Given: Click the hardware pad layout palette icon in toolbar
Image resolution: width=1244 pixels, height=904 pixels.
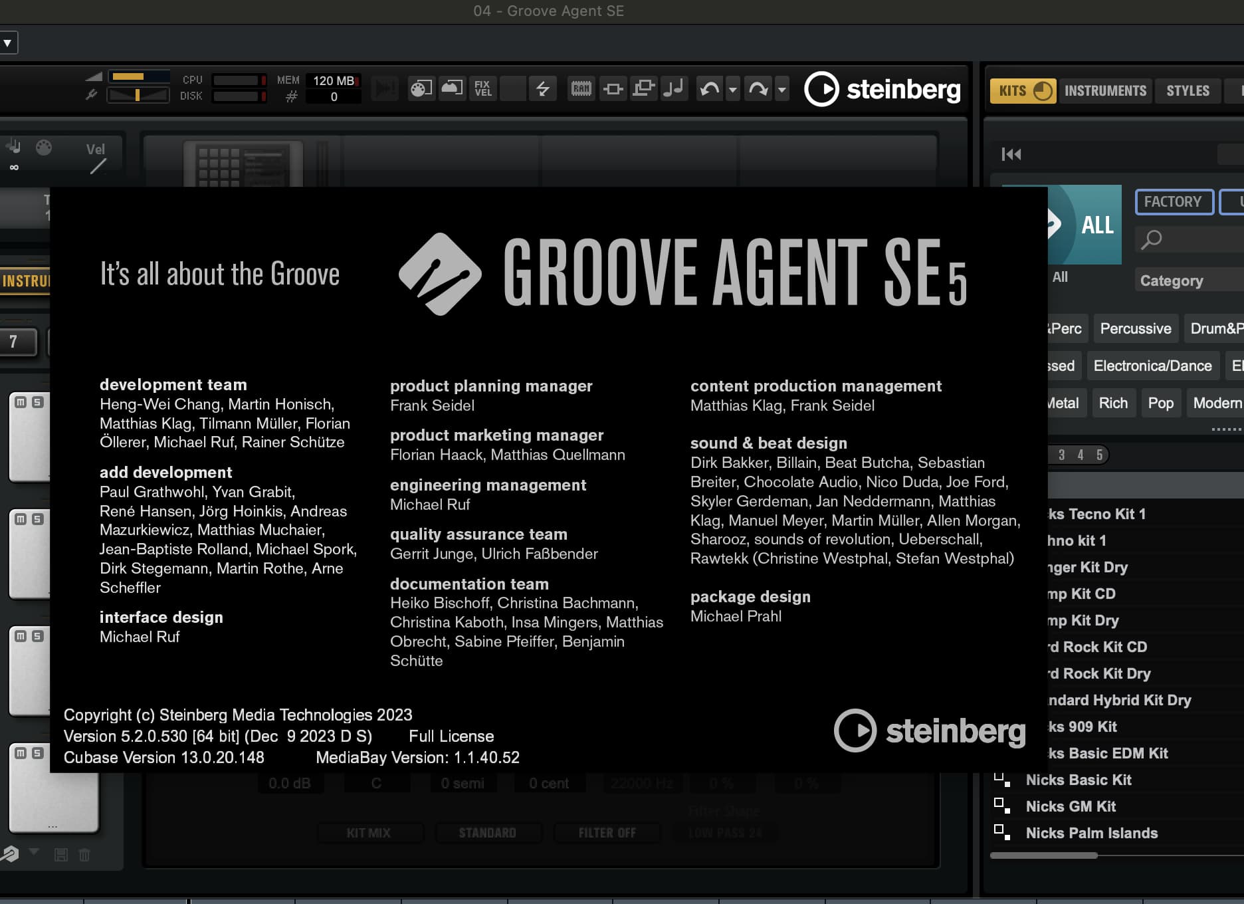Looking at the screenshot, I should click(421, 88).
